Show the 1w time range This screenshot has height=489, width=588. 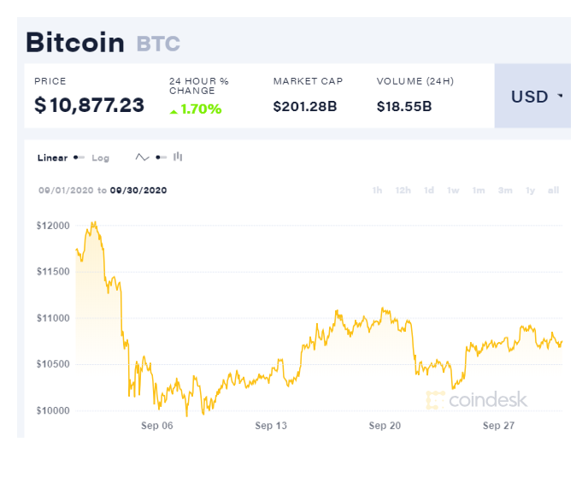click(453, 191)
